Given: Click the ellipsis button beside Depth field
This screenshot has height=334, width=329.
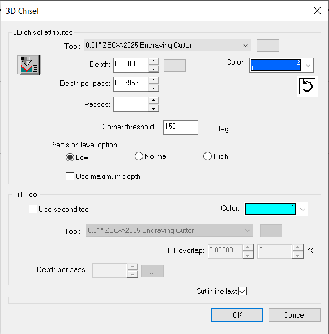Looking at the screenshot, I should tap(174, 65).
